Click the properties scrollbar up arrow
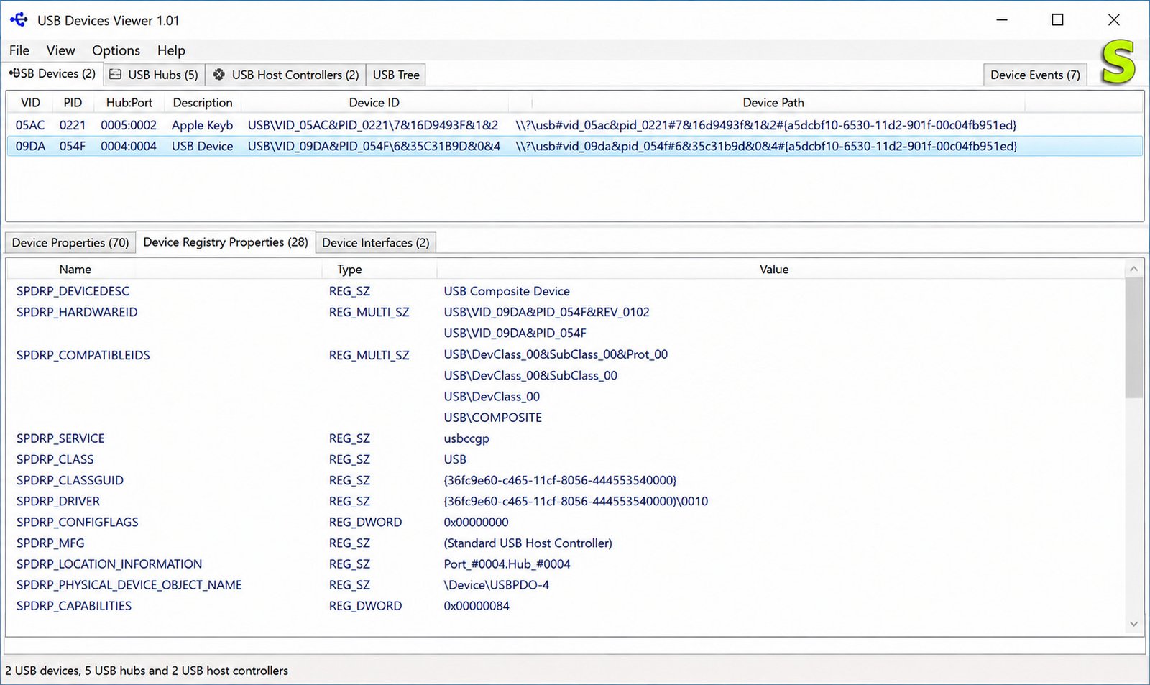The image size is (1150, 685). pyautogui.click(x=1133, y=269)
